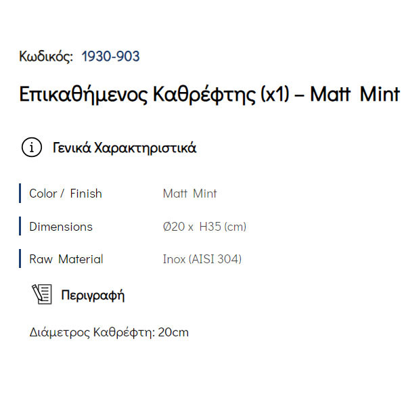
Task: Click the Dimensions label
Action: coord(61,226)
